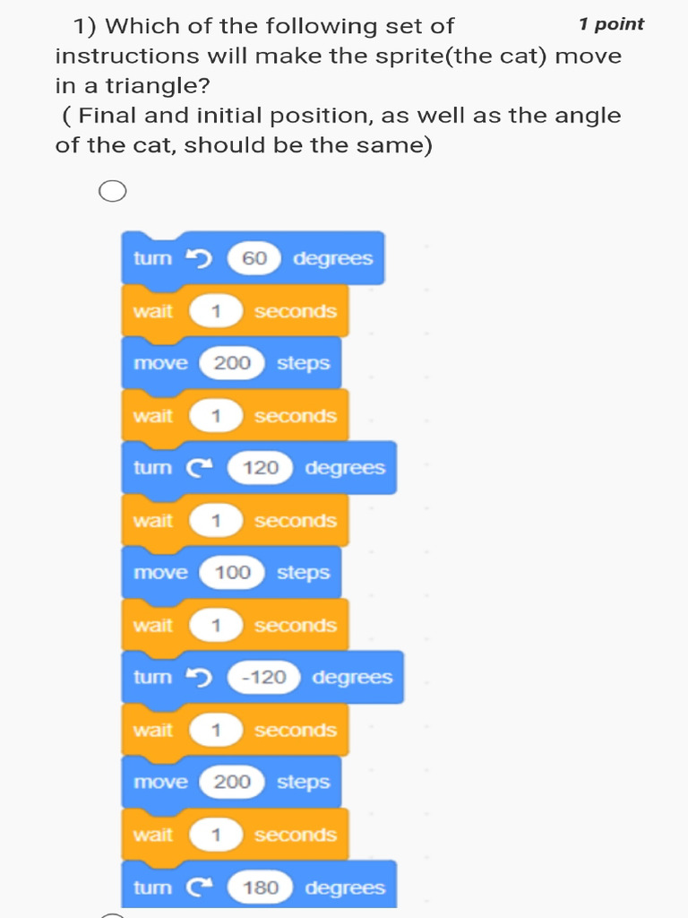Click the 180 degrees value field
The image size is (688, 918).
tap(261, 888)
